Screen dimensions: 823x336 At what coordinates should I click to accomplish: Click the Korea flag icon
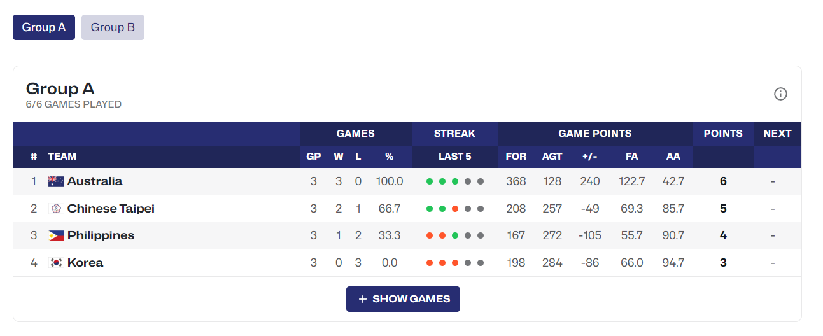(x=56, y=263)
